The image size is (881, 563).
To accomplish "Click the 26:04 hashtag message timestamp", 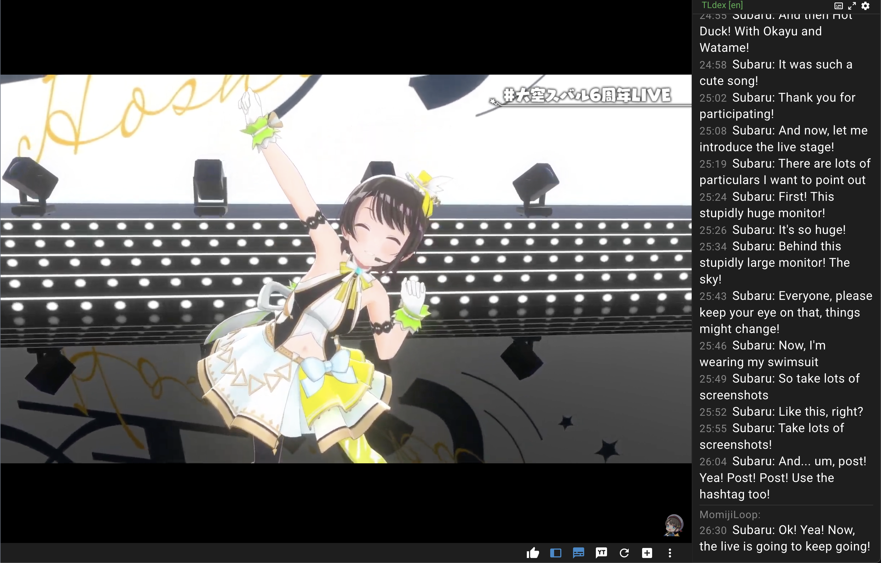I will click(x=713, y=462).
